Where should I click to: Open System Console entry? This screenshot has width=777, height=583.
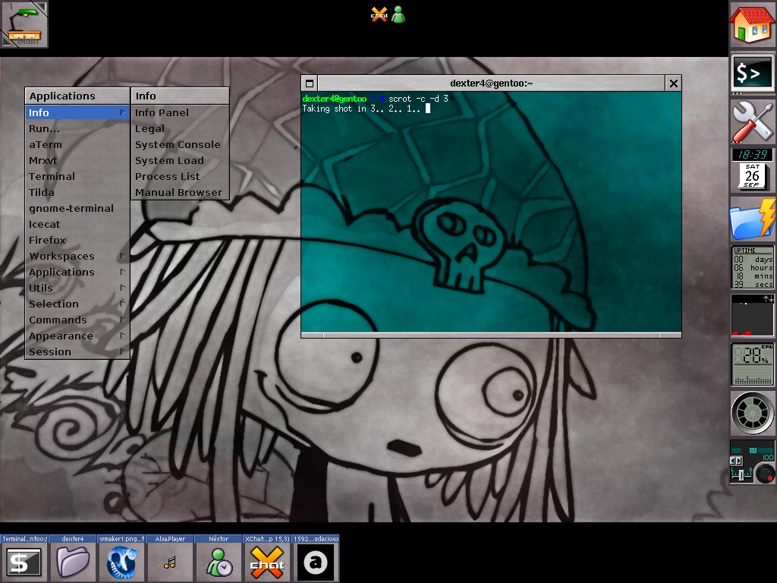point(181,144)
